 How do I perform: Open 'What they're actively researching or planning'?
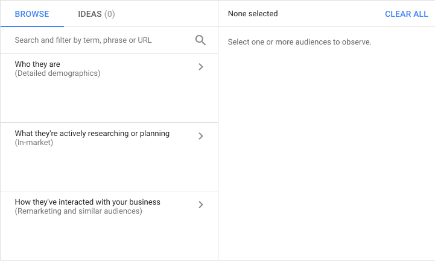(x=92, y=133)
